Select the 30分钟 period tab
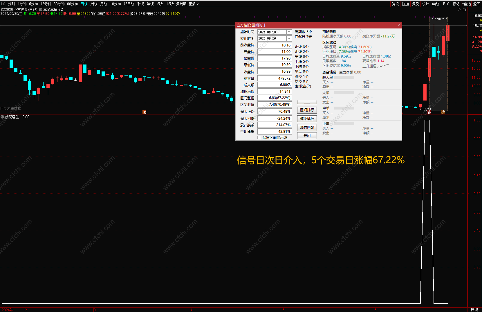This screenshot has height=312, width=482. 59,4
